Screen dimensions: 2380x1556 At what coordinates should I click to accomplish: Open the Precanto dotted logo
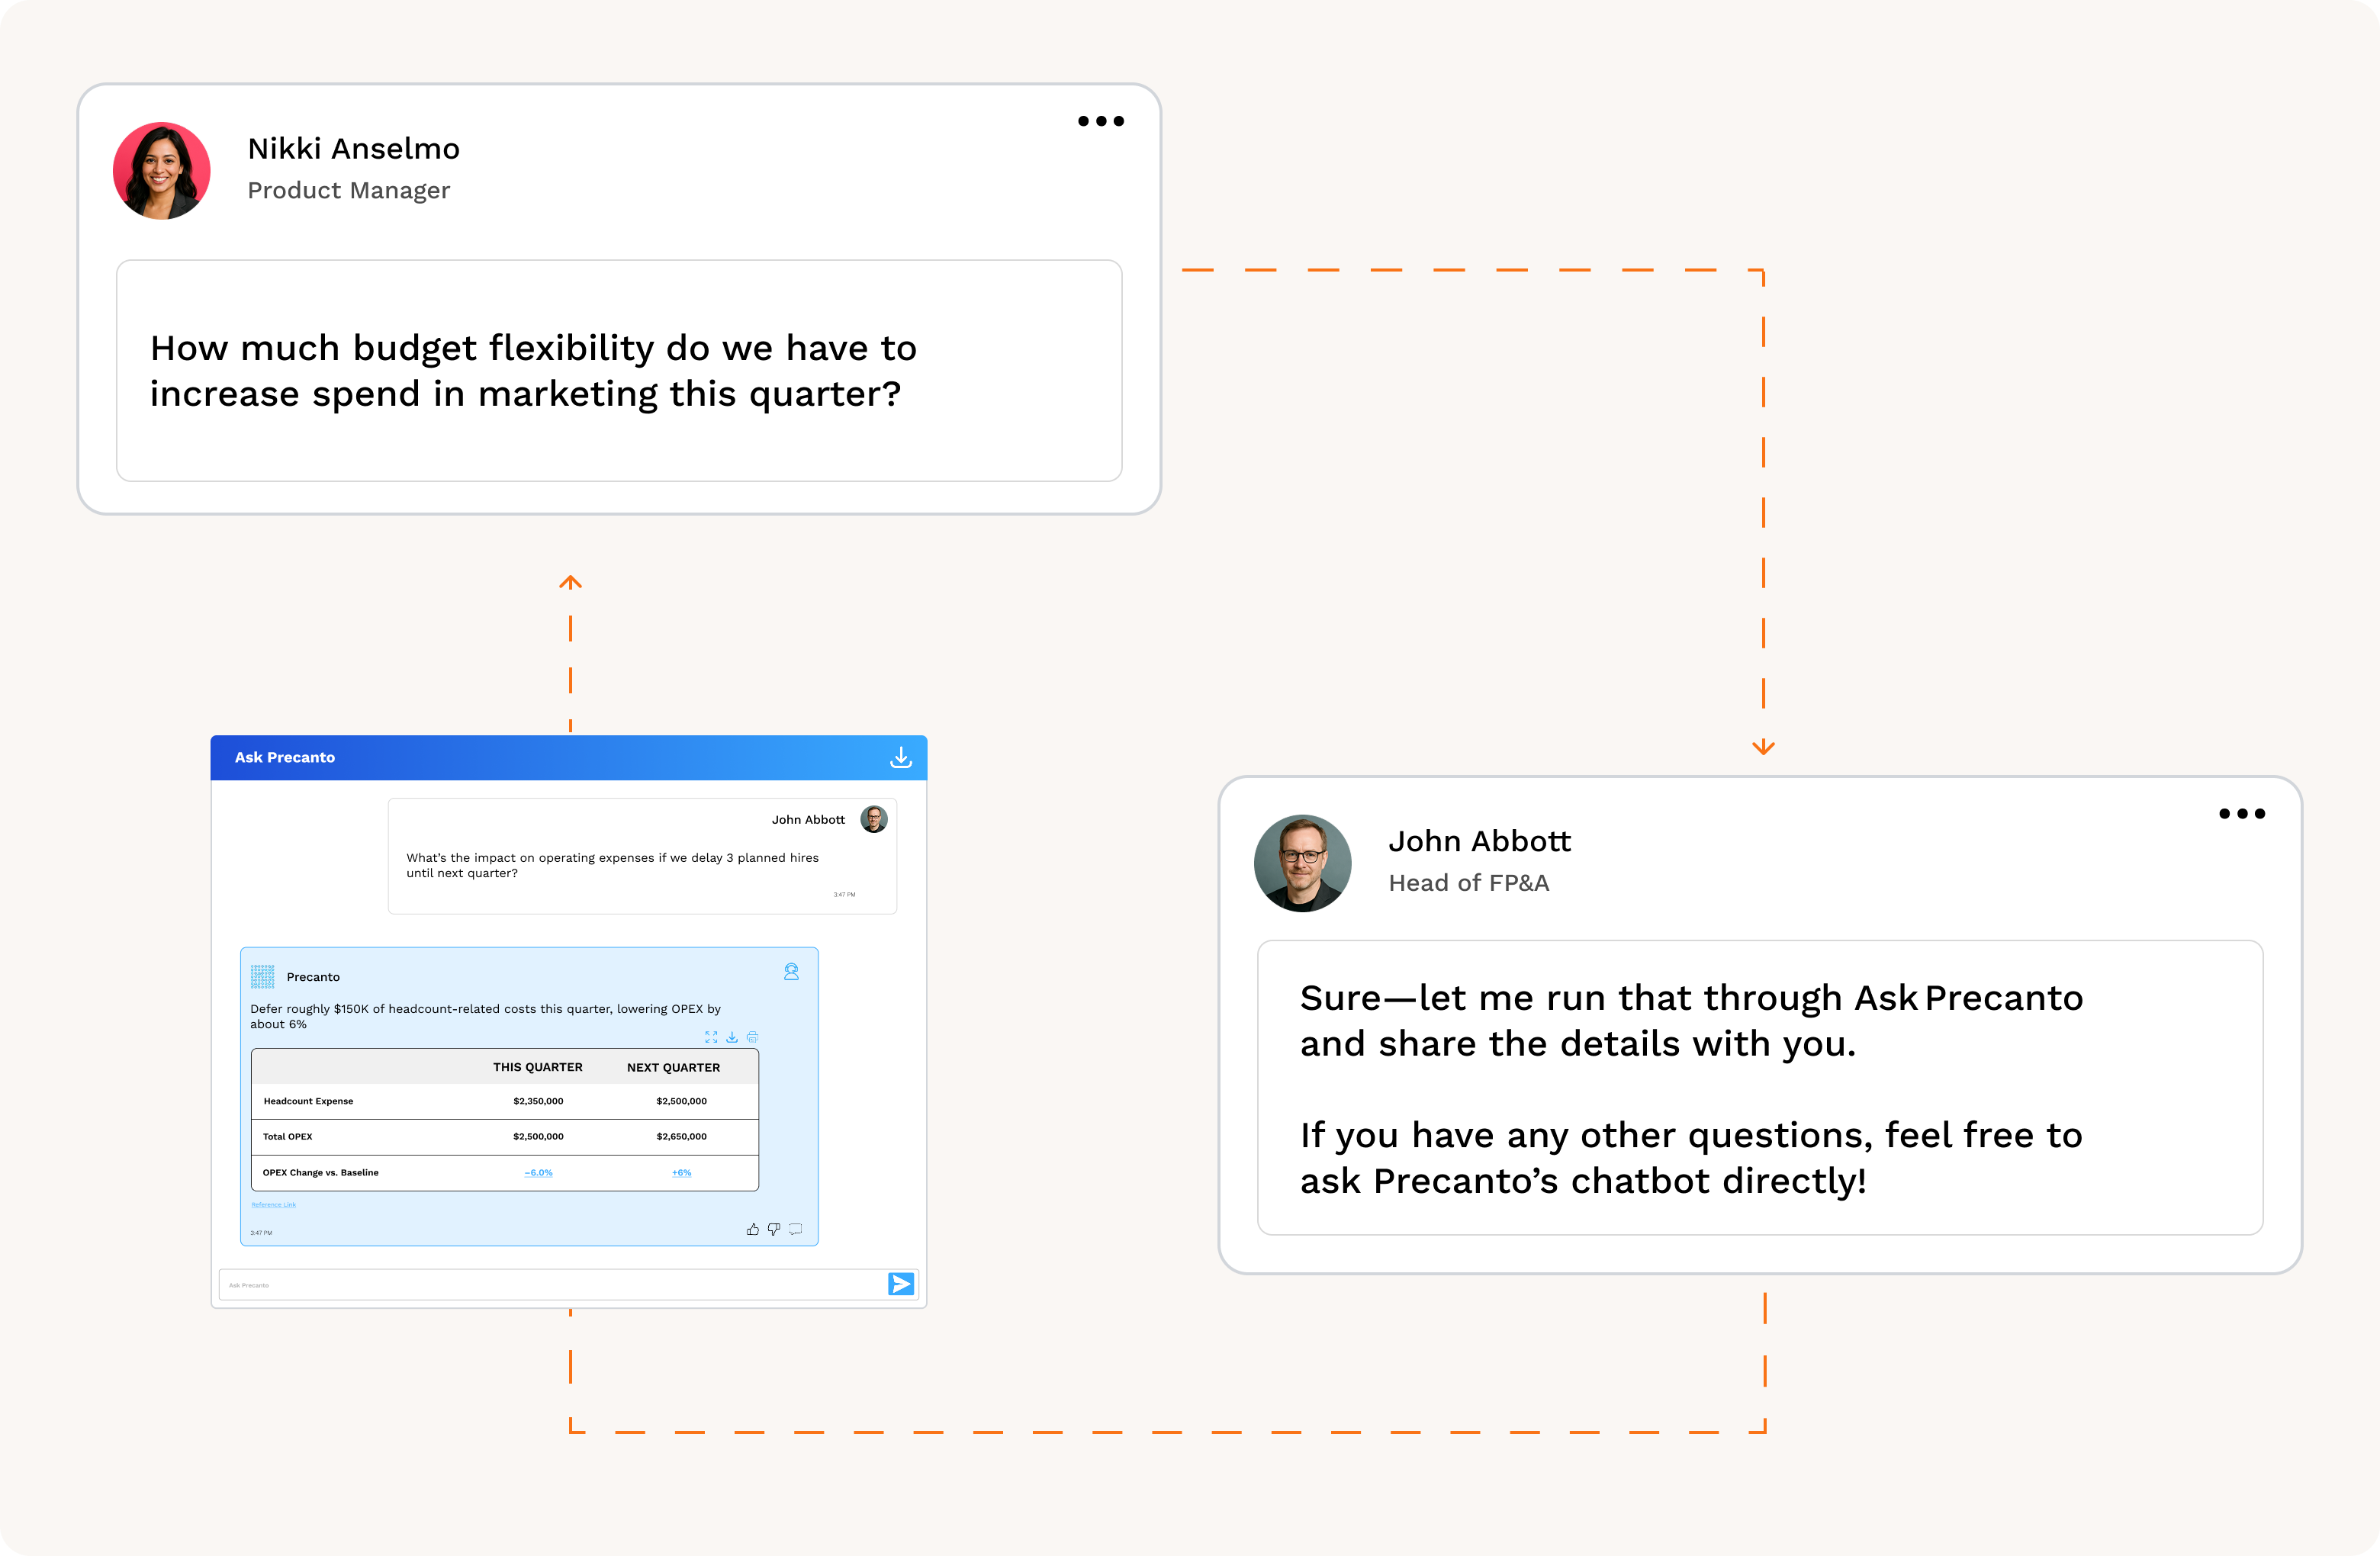coord(262,976)
